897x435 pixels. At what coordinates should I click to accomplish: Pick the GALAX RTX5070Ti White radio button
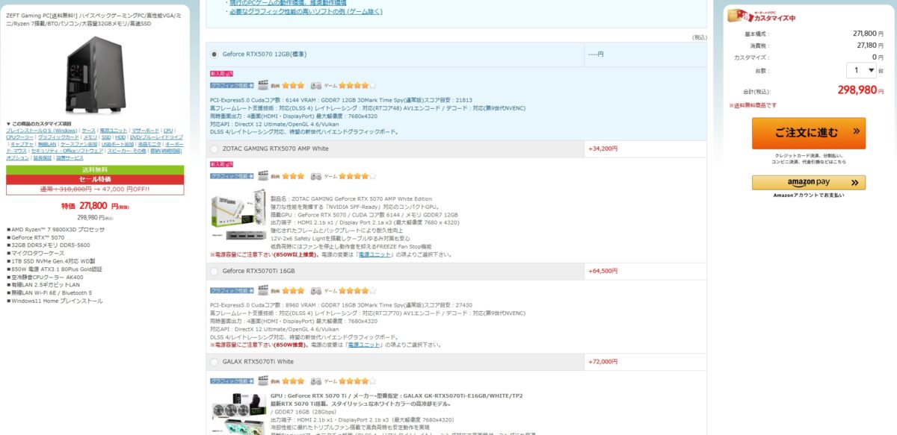coord(215,362)
